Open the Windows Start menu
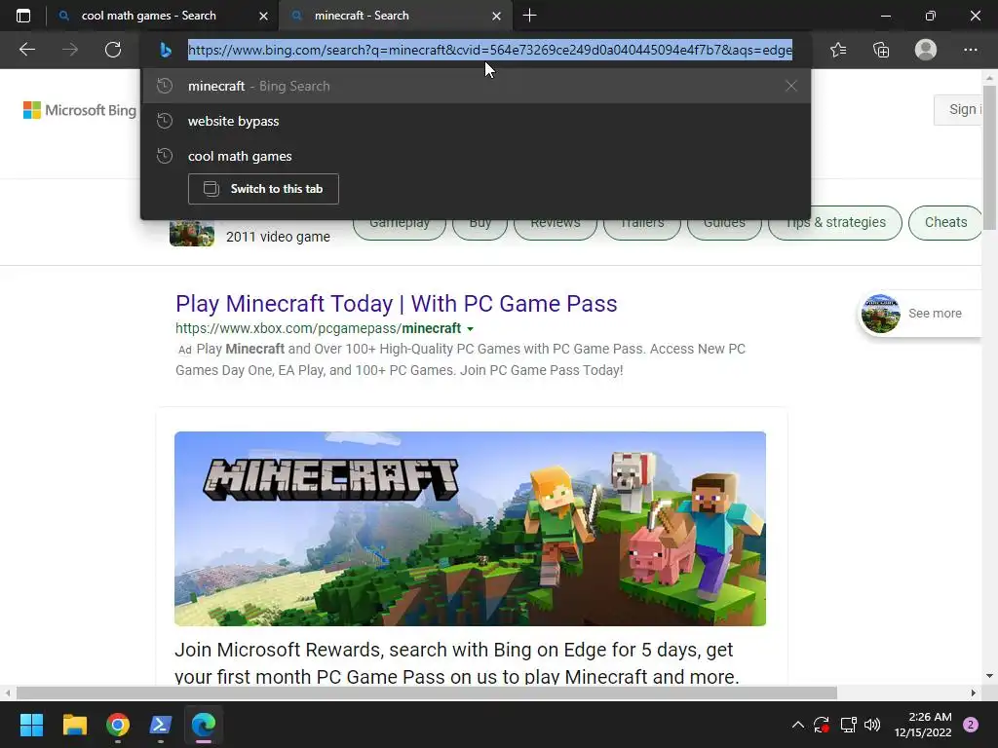 tap(31, 725)
